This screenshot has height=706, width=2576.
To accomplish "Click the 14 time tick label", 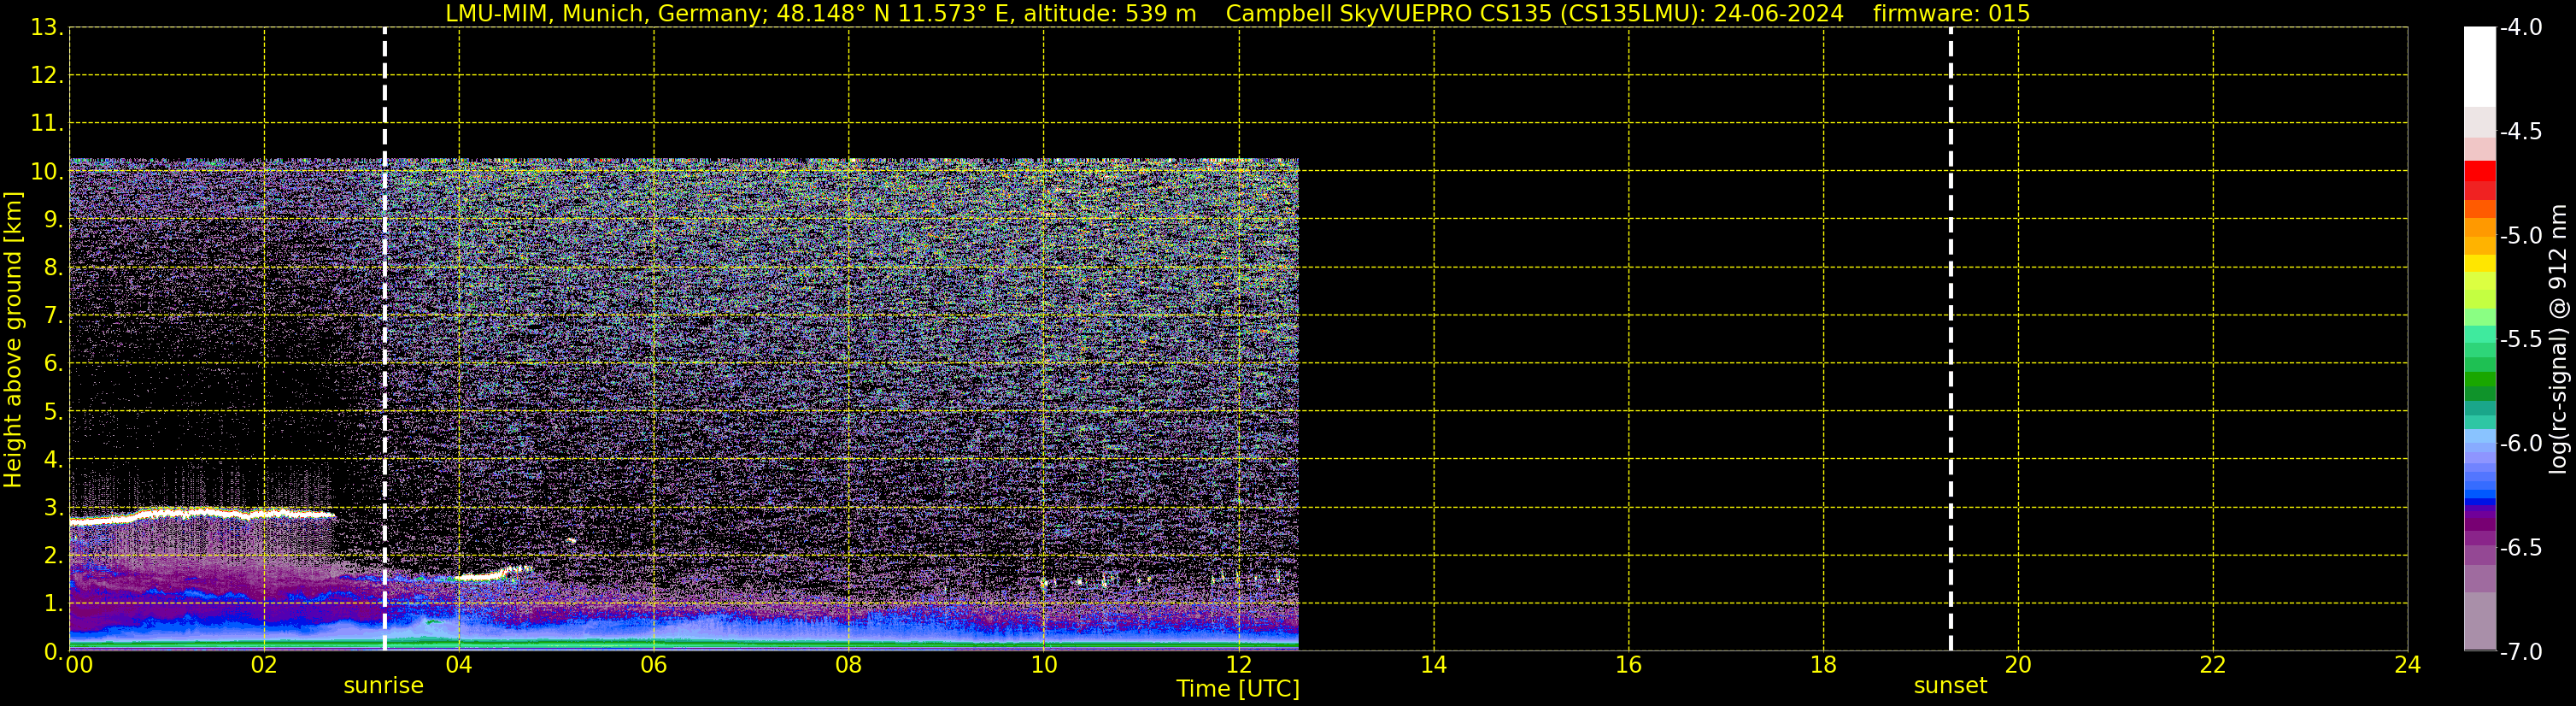I will [x=1434, y=665].
